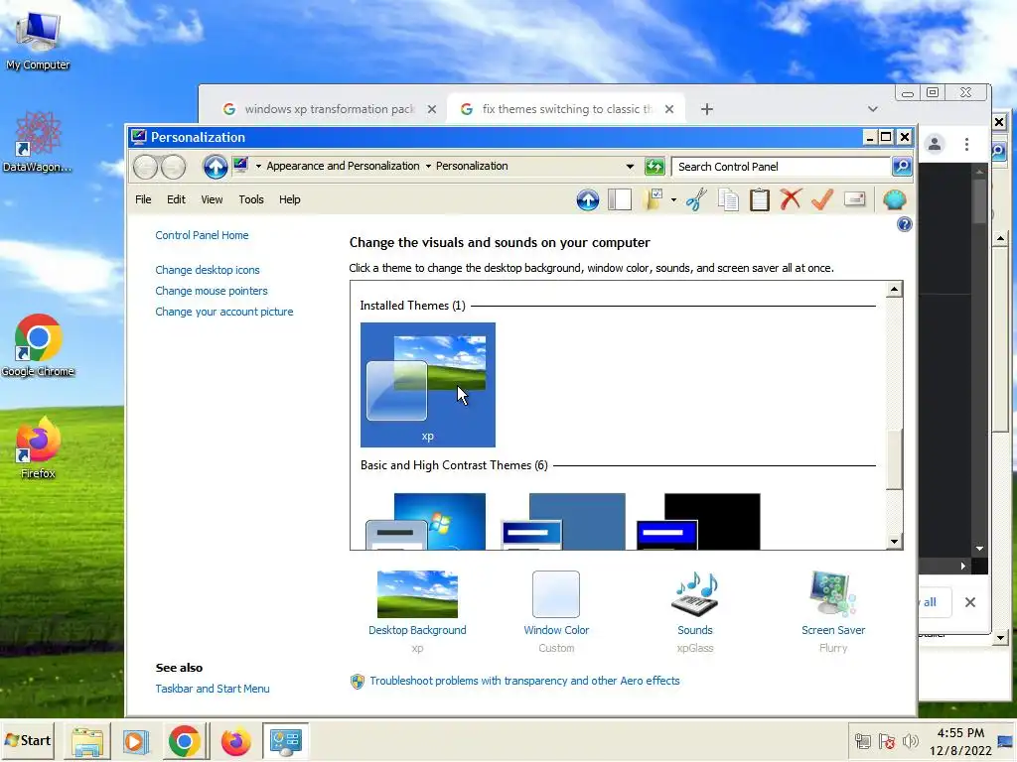Screen dimensions: 1017x762
Task: Toggle the navigation pane layout icon
Action: point(620,199)
